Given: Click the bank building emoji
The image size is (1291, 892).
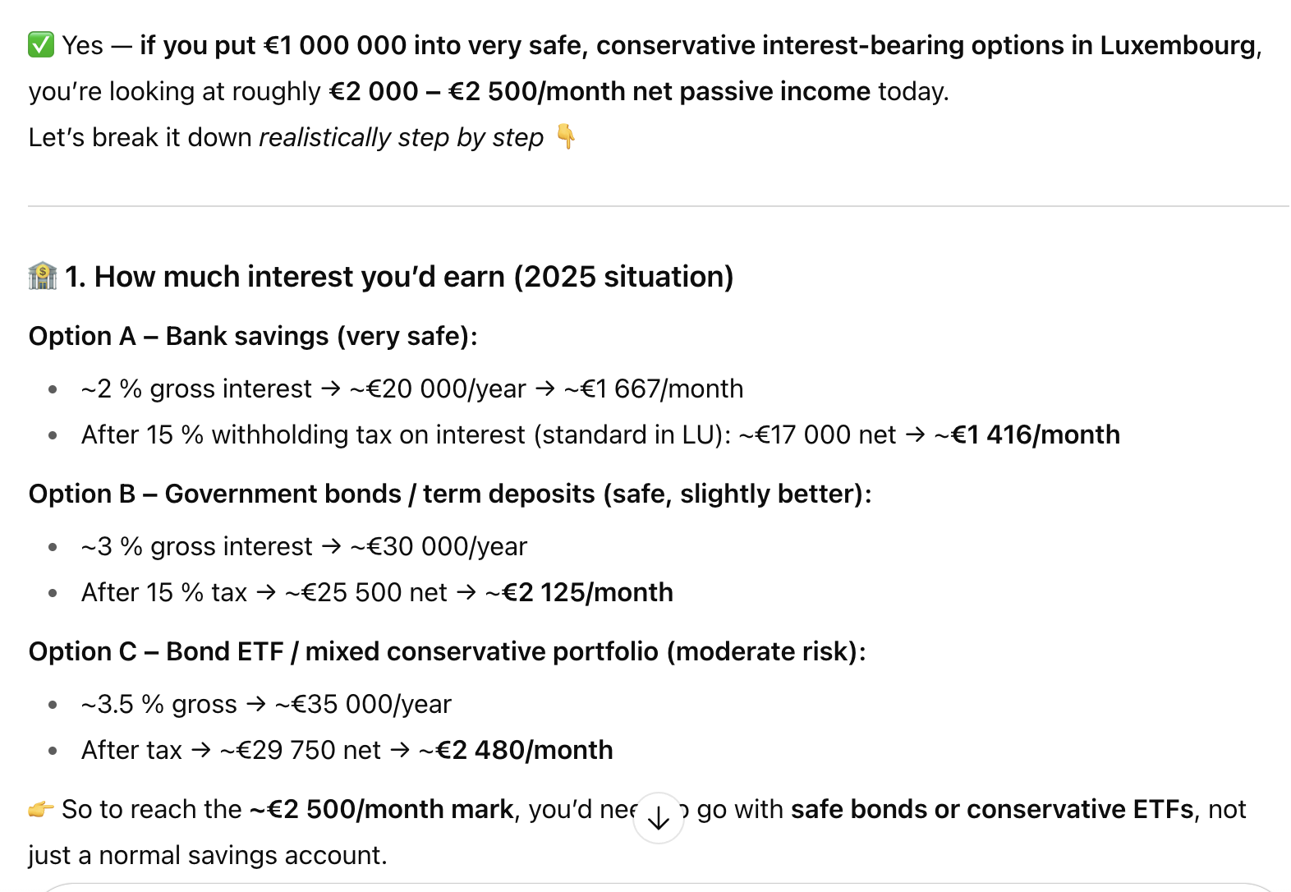Looking at the screenshot, I should [x=43, y=277].
